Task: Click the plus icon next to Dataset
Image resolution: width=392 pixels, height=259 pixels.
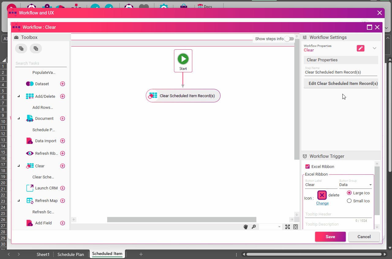Action: click(62, 84)
